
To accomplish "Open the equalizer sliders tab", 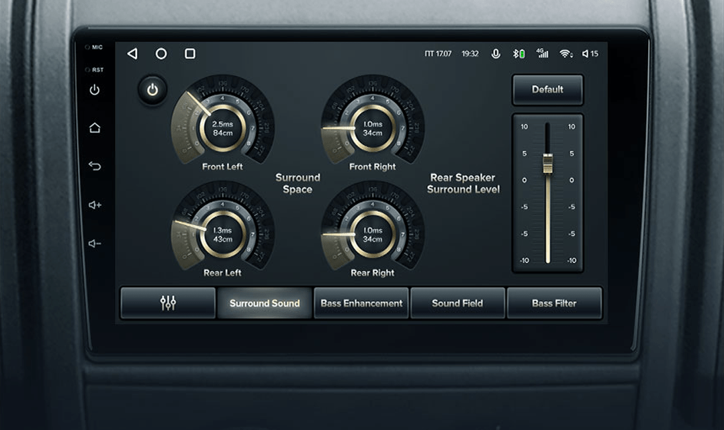I will coord(168,303).
